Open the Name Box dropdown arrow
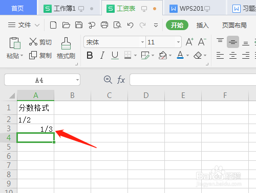Screen dimensions: 256x193 click(77, 80)
